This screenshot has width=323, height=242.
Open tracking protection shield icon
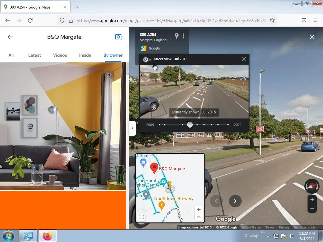[x=62, y=20]
